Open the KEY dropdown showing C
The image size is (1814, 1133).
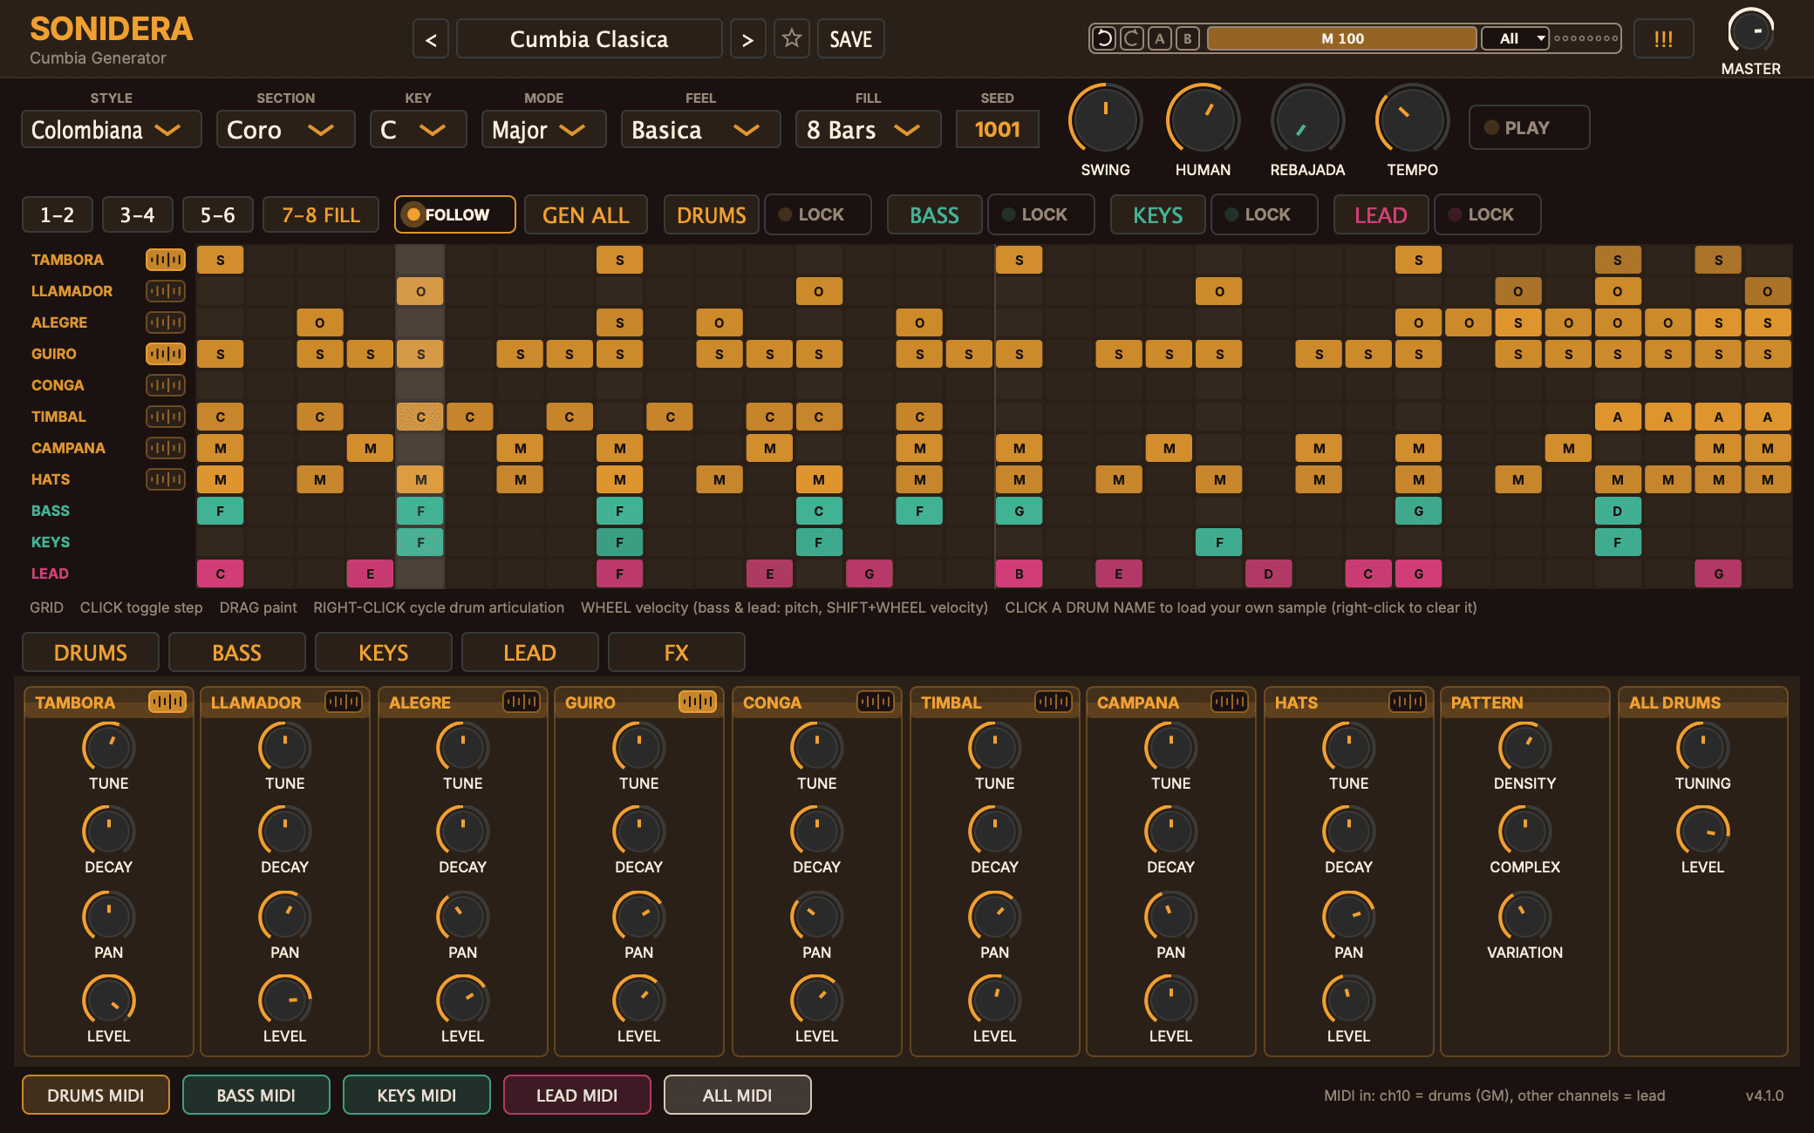point(419,130)
